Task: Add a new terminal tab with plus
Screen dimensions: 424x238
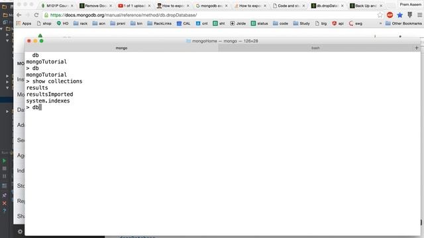Action: [x=417, y=48]
